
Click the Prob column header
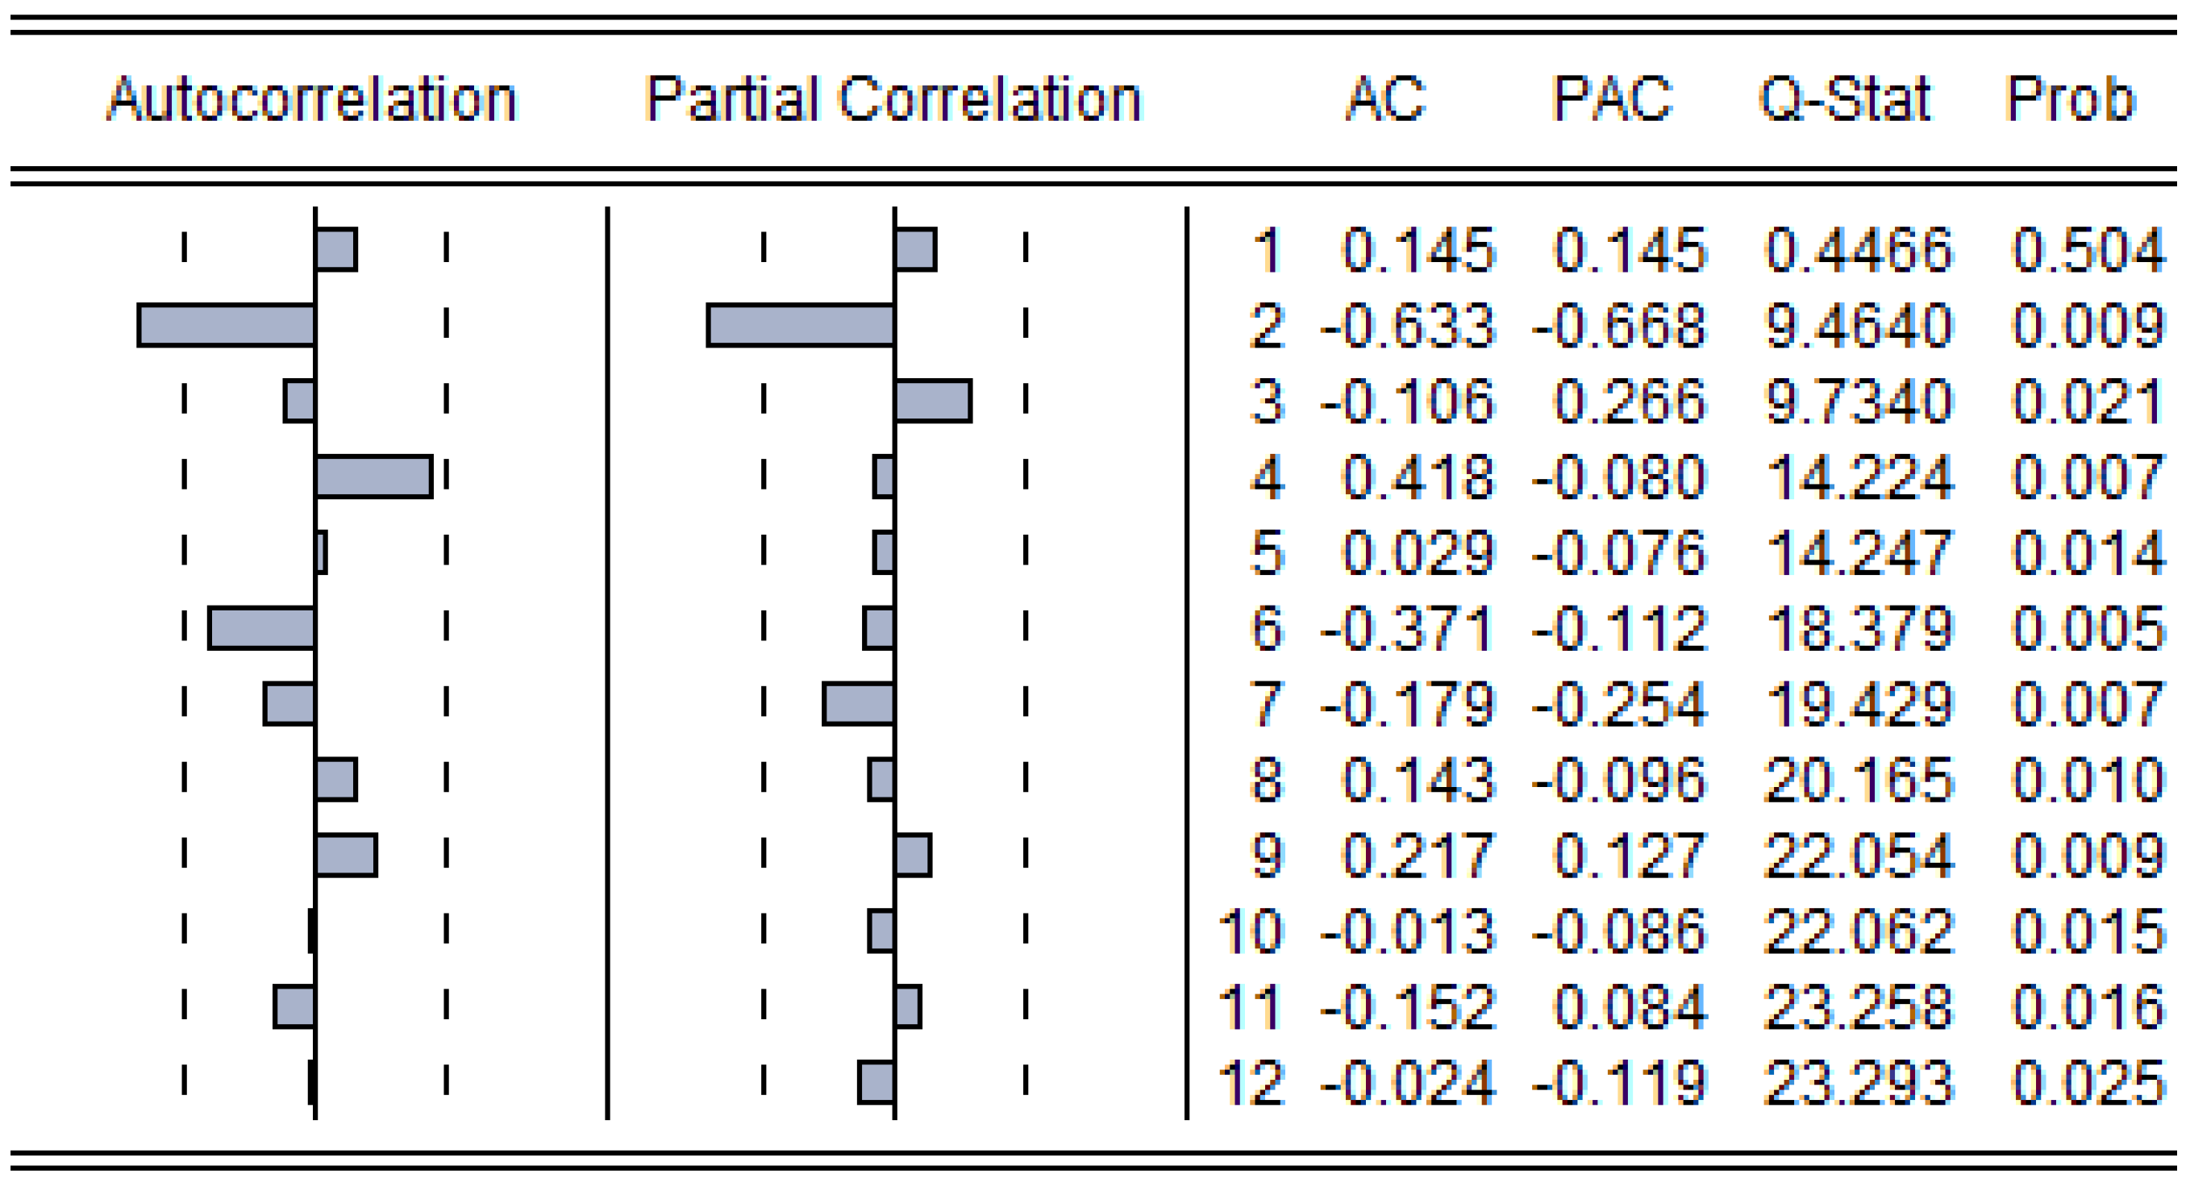[x=2070, y=99]
